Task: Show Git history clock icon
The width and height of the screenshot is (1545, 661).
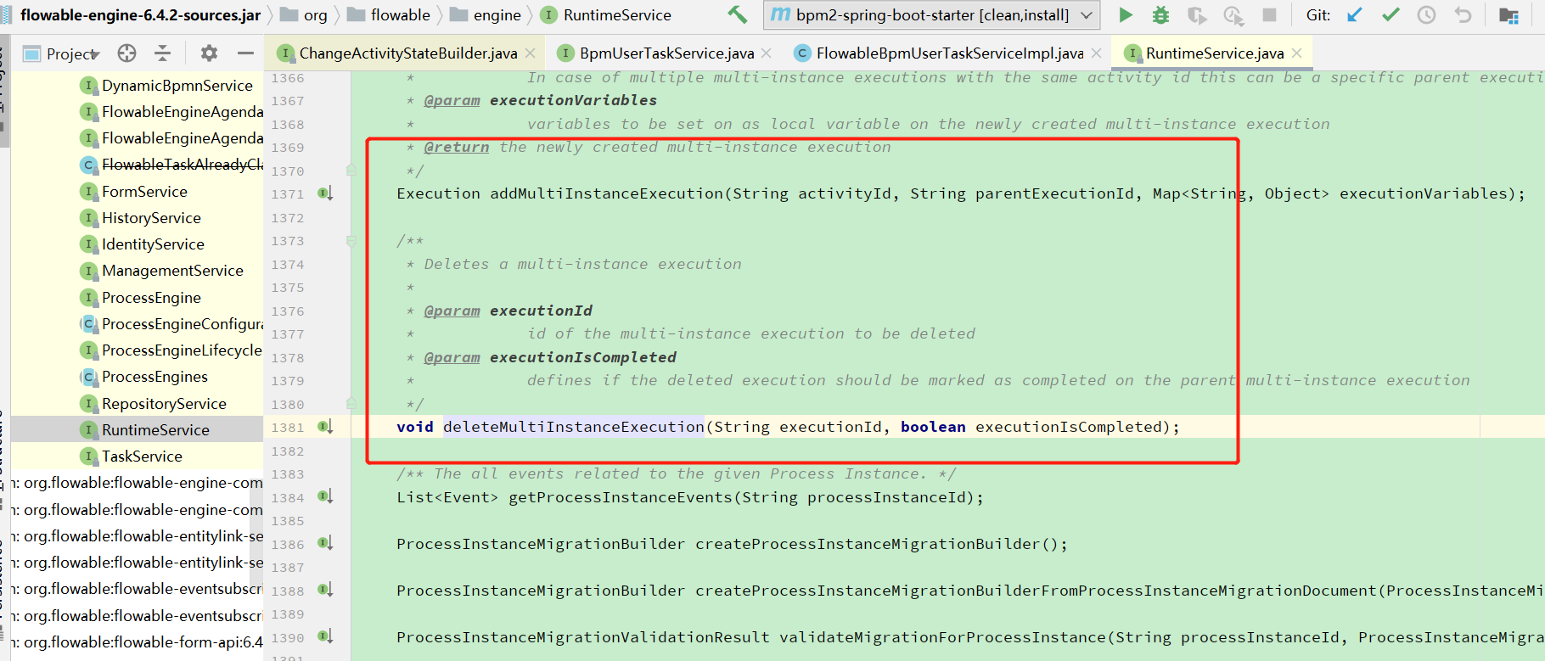Action: (x=1426, y=14)
